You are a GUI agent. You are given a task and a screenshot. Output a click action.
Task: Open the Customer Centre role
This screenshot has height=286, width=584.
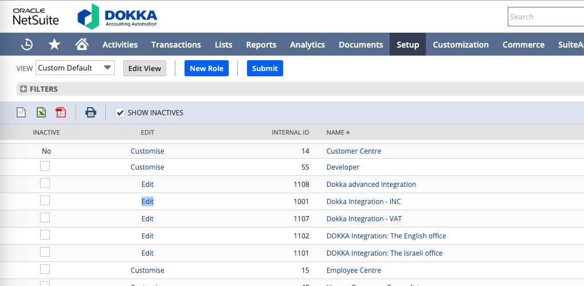coord(354,151)
